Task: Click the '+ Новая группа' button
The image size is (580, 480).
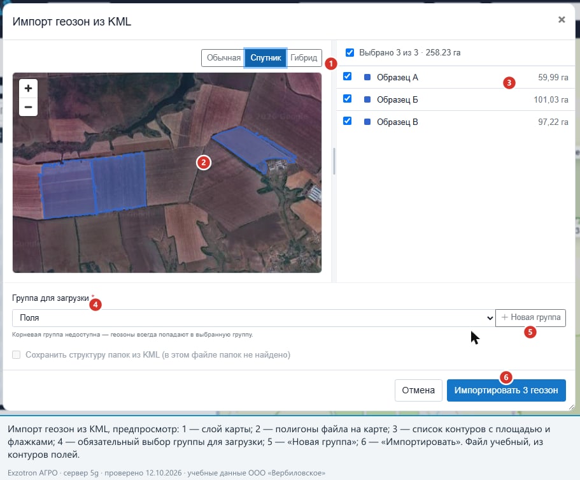Action: (x=530, y=317)
